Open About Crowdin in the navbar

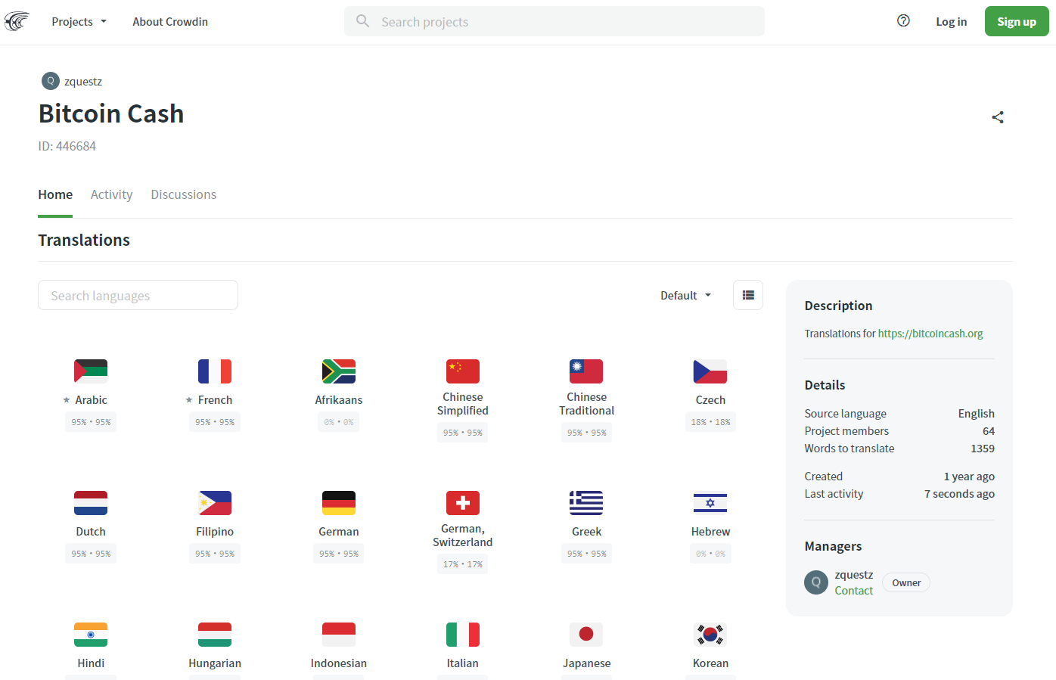point(170,22)
